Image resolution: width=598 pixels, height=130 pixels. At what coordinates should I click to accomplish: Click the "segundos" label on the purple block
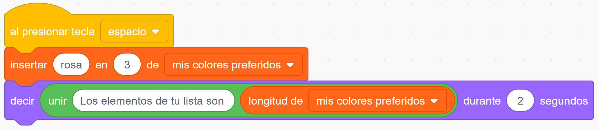pyautogui.click(x=563, y=101)
